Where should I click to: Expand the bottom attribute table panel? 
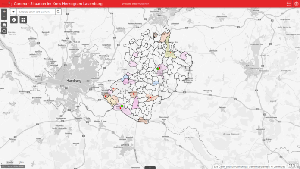tap(150, 168)
